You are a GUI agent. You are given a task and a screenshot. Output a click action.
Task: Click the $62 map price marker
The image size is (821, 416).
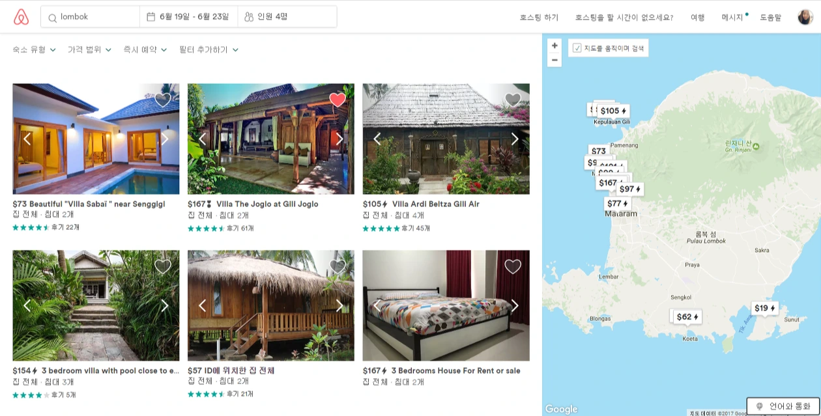687,317
